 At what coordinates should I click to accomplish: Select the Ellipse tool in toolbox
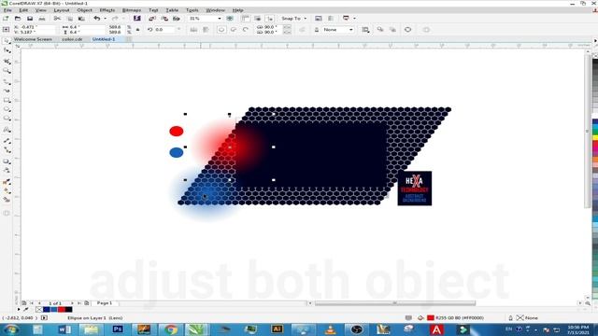coord(7,110)
